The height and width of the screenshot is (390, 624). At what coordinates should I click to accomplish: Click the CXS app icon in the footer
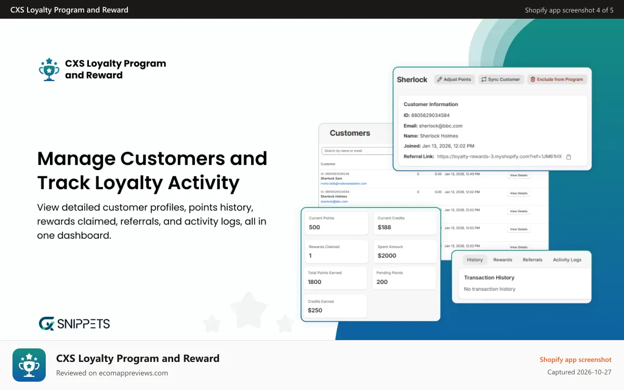(x=29, y=365)
